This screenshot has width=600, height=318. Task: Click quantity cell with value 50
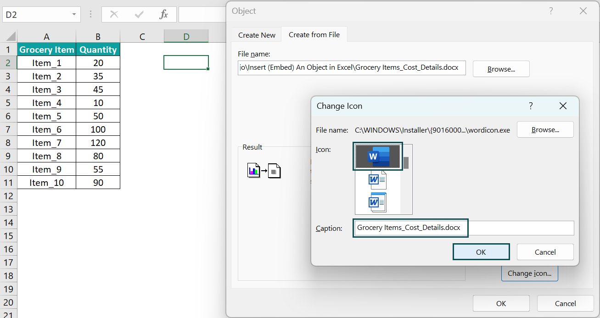point(98,116)
